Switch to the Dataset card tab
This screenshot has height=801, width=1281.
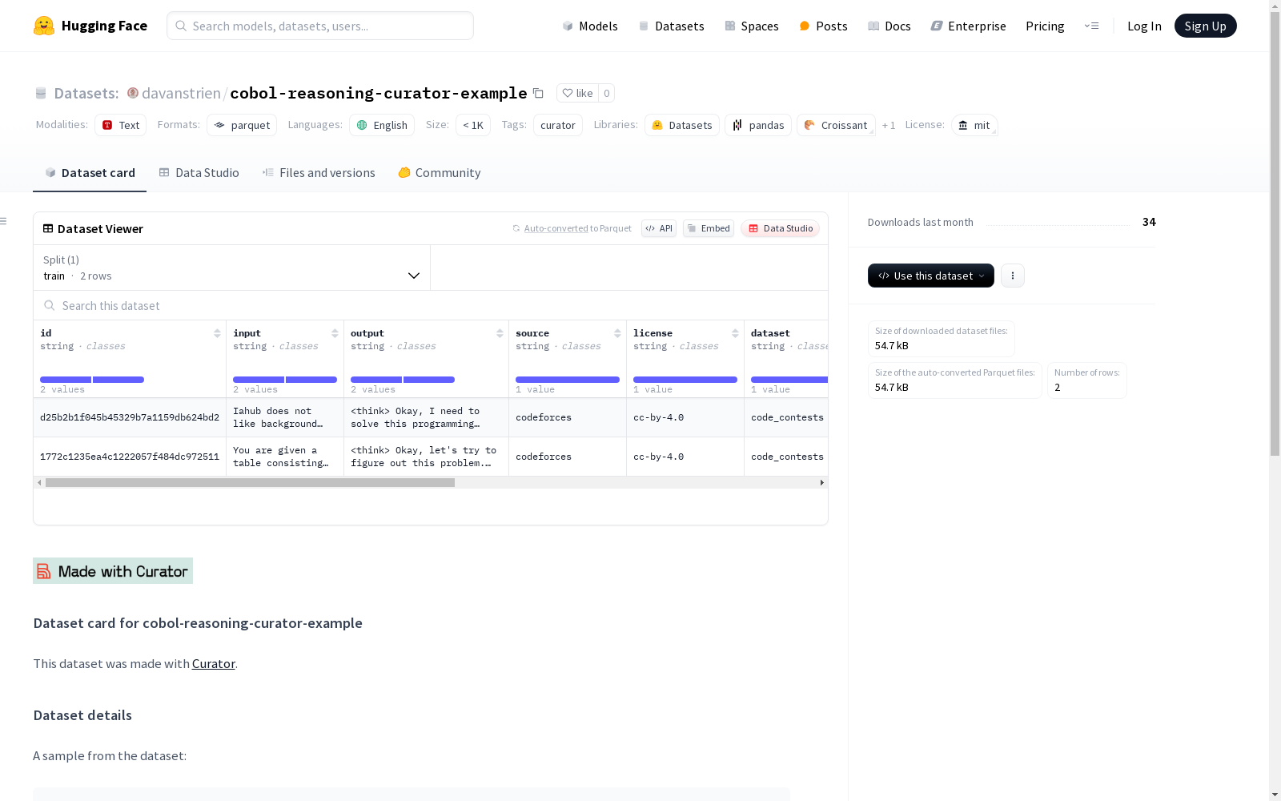point(90,173)
